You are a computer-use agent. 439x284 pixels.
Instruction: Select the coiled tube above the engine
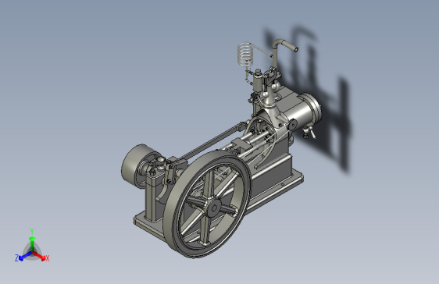coord(246,55)
